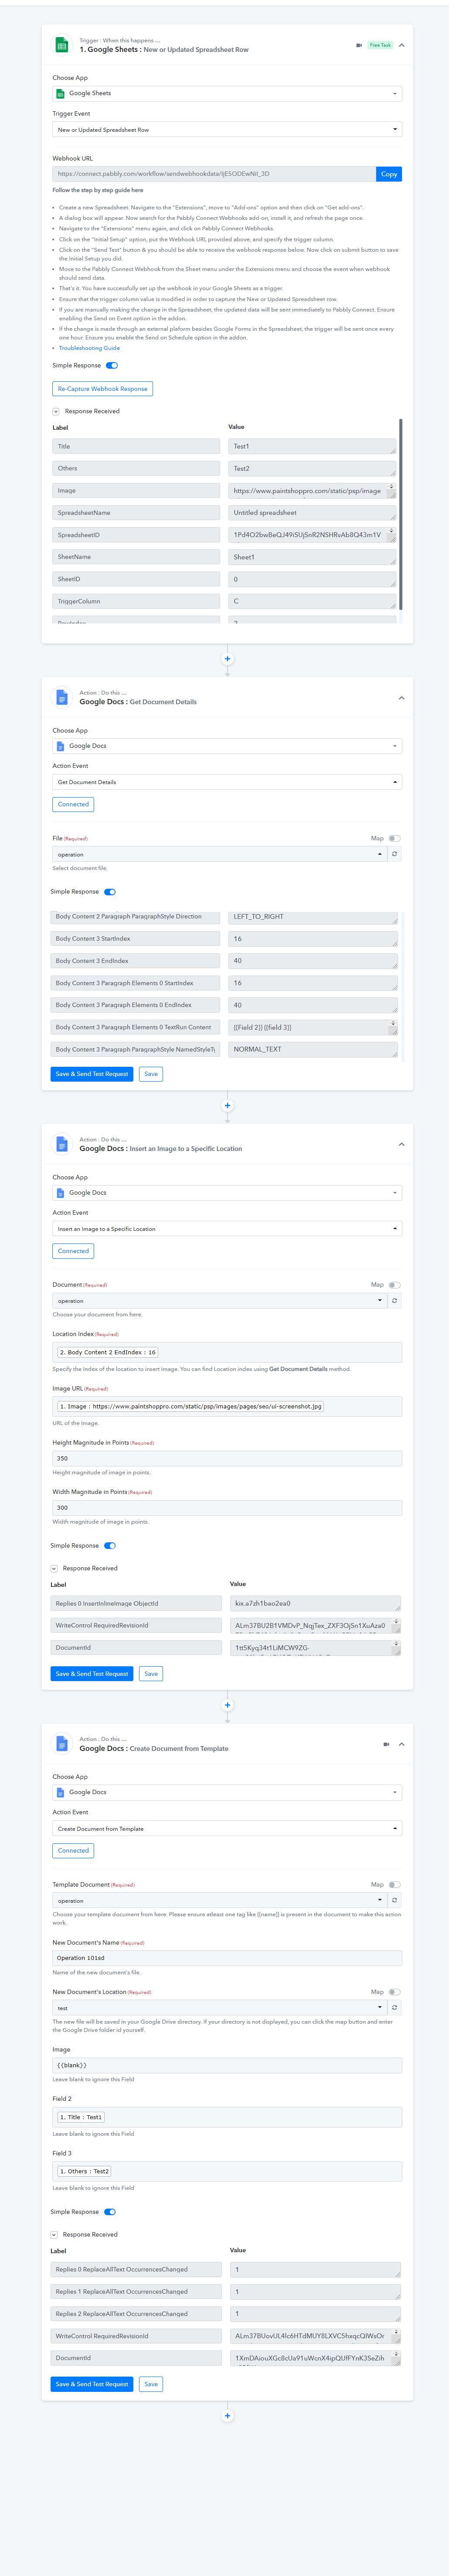
Task: Toggle Map switch for Template Document
Action: [394, 1884]
